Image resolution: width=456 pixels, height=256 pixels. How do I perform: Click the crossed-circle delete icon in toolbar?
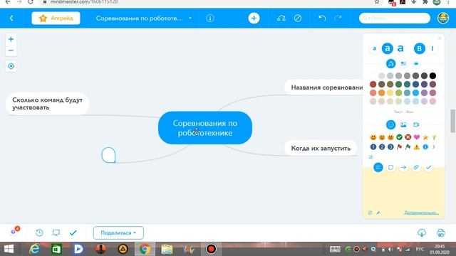pos(298,18)
